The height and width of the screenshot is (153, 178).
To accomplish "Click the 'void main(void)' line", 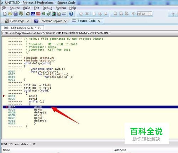I will tap(37, 91).
